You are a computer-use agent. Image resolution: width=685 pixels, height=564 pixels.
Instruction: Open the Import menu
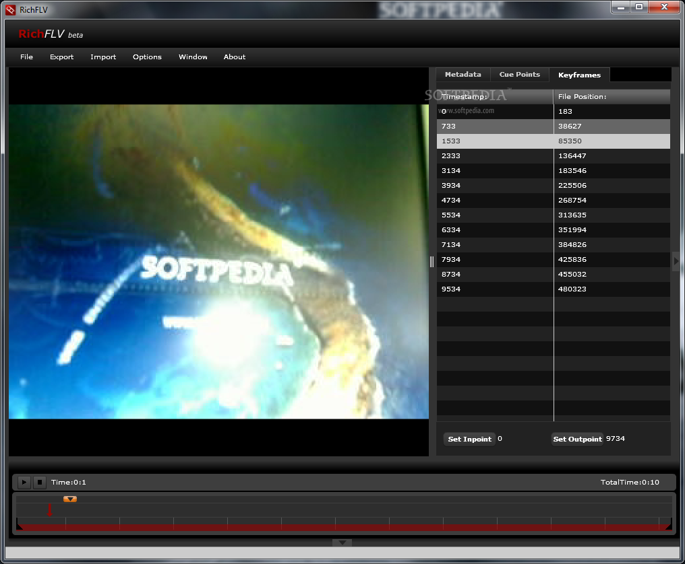coord(103,57)
